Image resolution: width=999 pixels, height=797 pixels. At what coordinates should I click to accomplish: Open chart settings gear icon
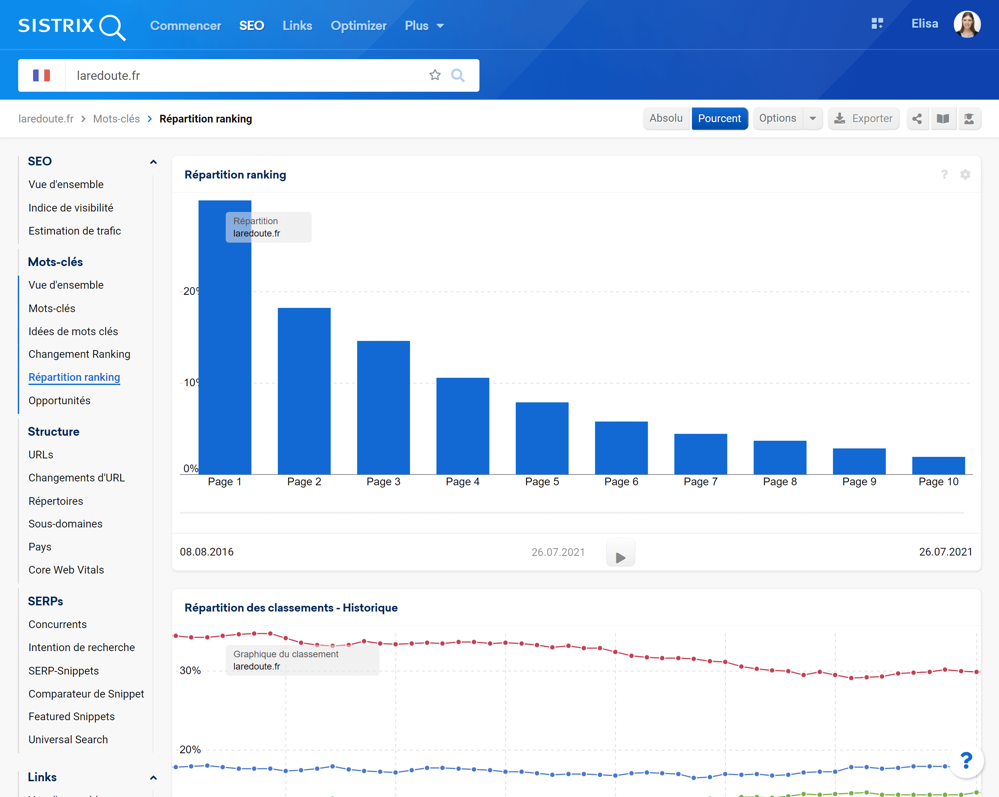(965, 175)
